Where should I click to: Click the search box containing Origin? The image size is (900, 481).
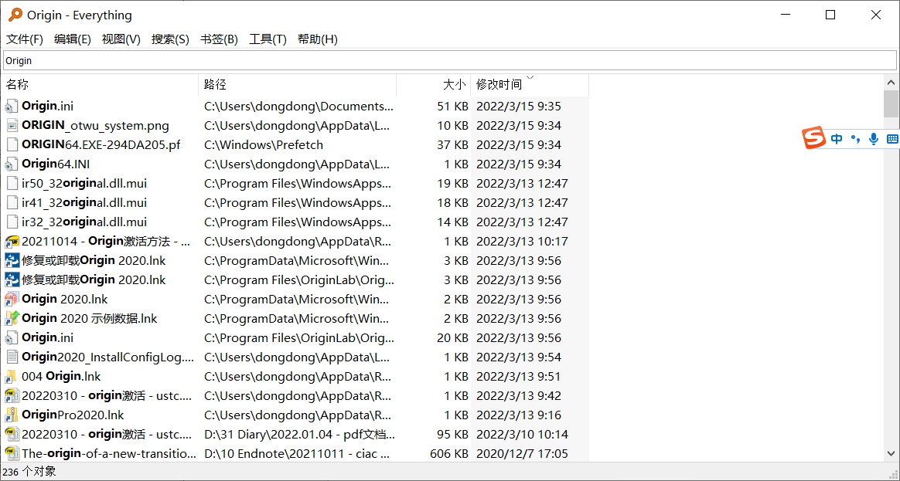[448, 60]
